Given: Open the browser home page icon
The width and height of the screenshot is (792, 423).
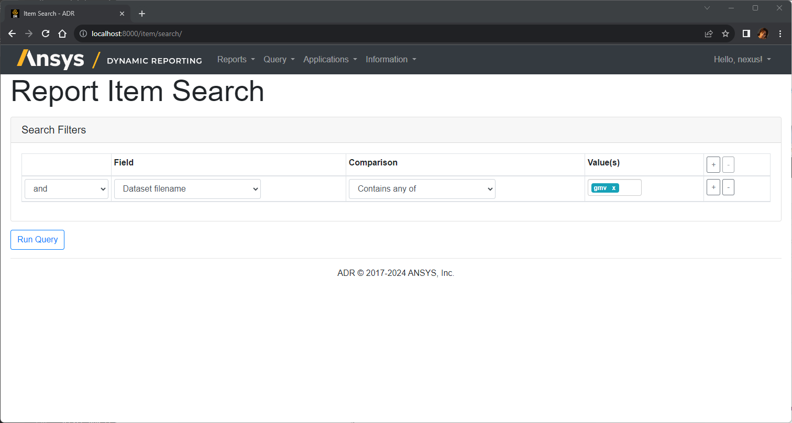Looking at the screenshot, I should 62,34.
